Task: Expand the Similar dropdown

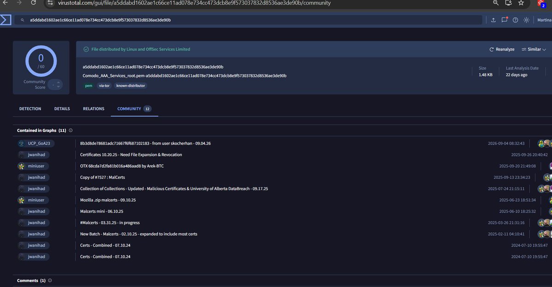Action: [x=534, y=49]
